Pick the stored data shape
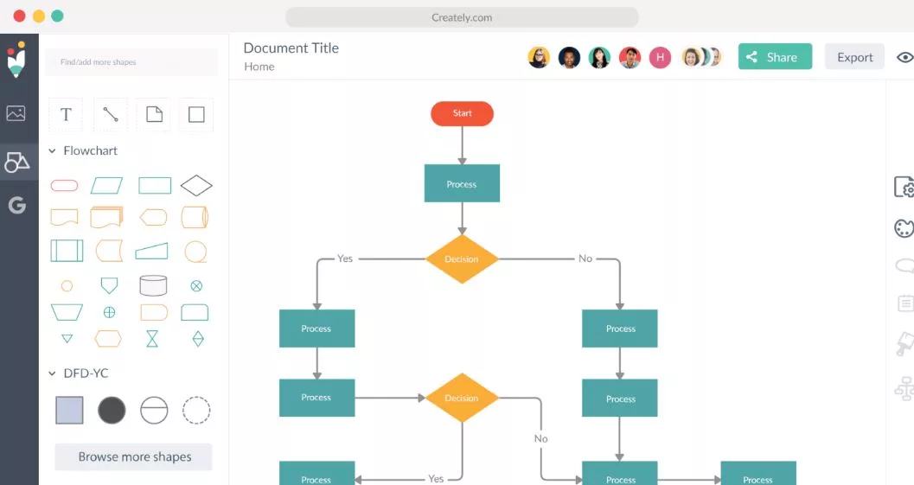The width and height of the screenshot is (914, 485). [109, 252]
